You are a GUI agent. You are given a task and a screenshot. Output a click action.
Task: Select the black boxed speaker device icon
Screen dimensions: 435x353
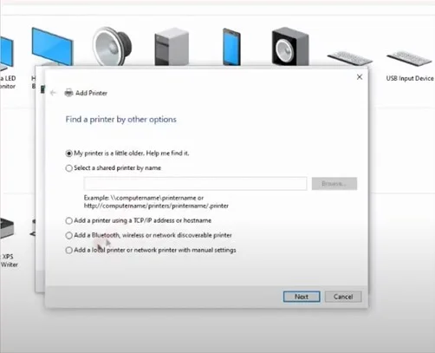coord(290,46)
